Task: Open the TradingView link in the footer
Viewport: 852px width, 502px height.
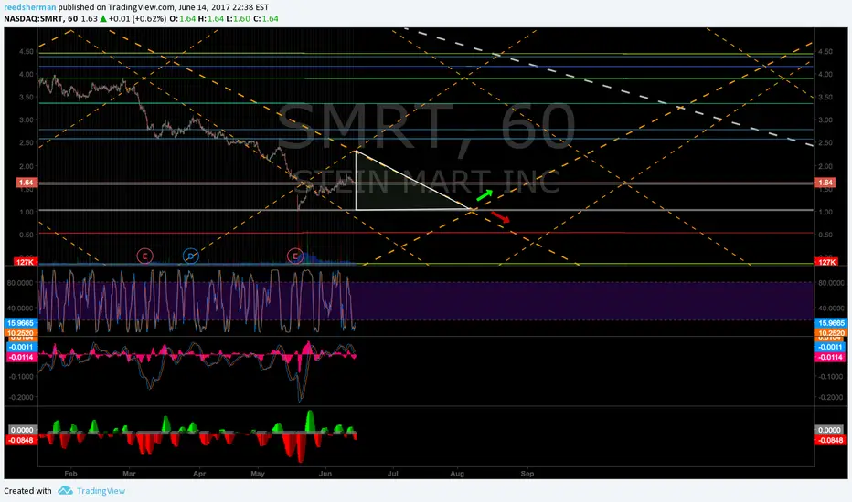Action: pos(101,491)
